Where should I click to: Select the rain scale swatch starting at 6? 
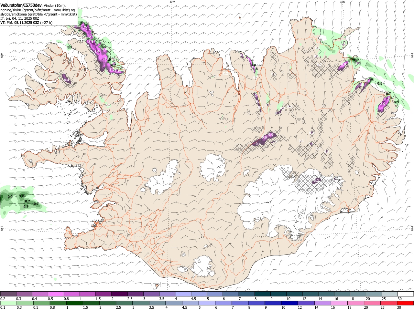tap(223, 303)
